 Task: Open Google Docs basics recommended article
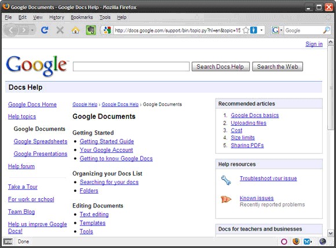(255, 115)
